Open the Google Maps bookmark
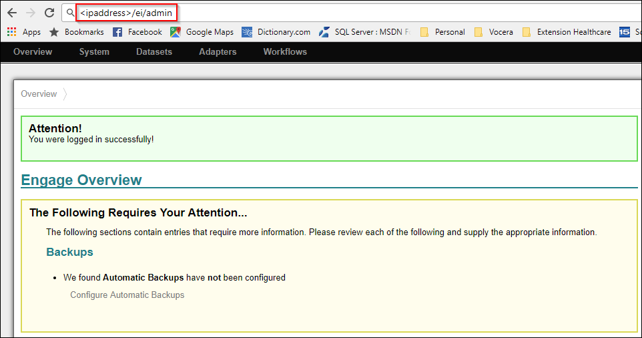The image size is (642, 338). click(202, 32)
